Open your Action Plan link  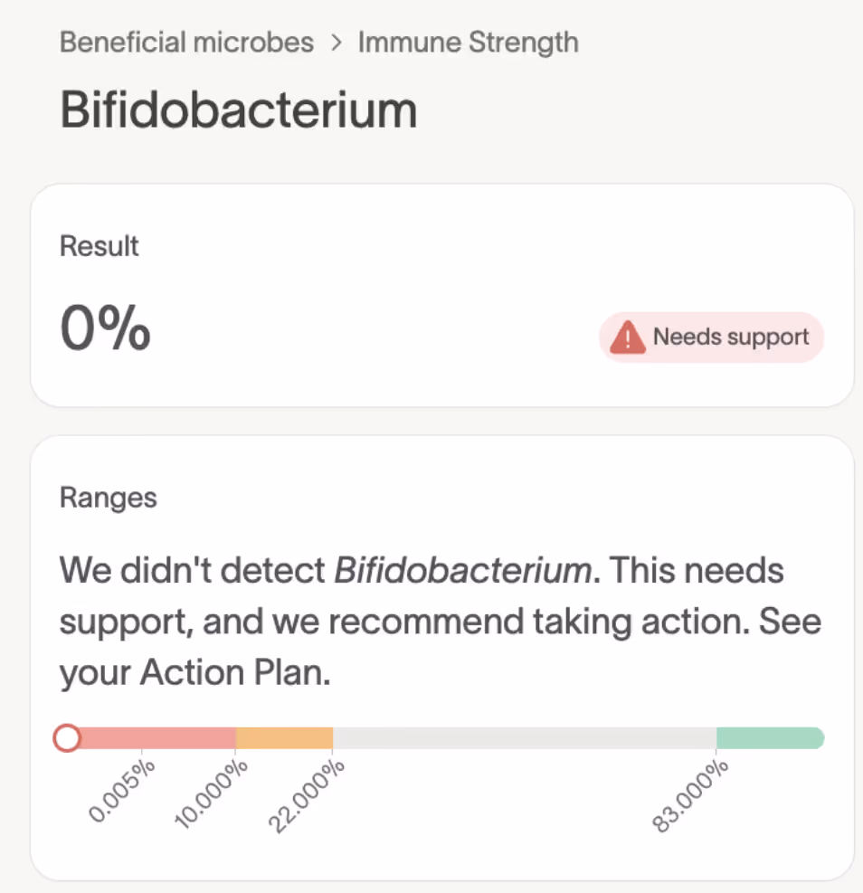tap(232, 671)
